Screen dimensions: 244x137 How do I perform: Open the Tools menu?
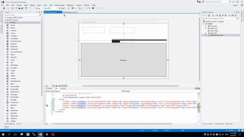click(45, 5)
